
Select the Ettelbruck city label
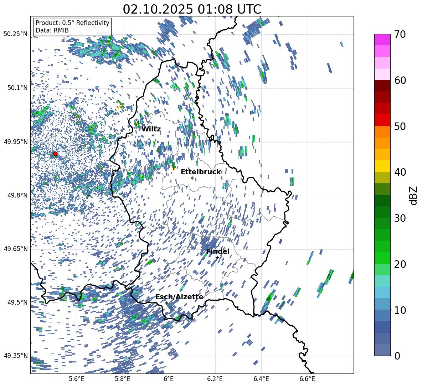click(201, 172)
